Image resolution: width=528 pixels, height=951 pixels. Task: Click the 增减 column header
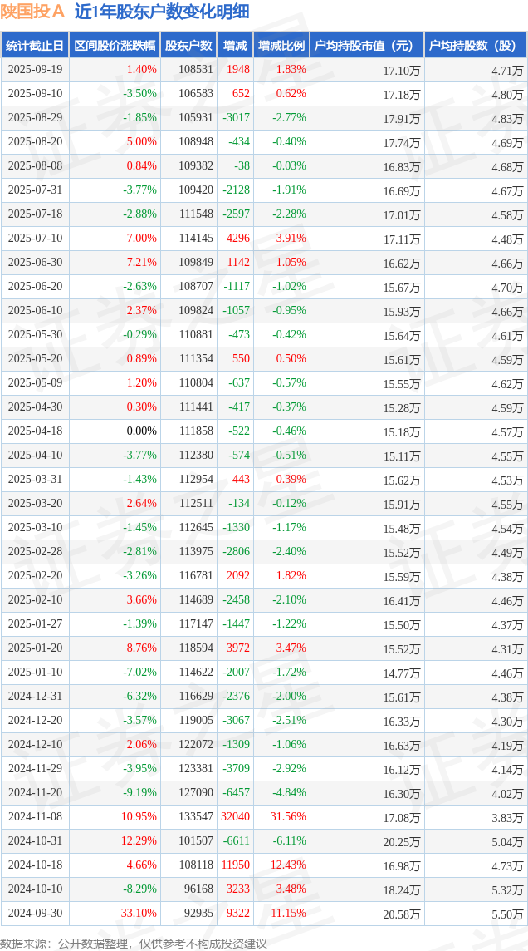(x=235, y=46)
